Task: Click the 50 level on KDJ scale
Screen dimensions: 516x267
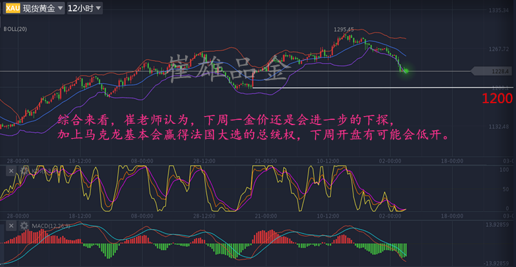Action: click(506, 189)
